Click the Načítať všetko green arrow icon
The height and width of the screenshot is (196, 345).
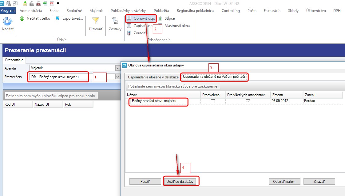[22, 18]
